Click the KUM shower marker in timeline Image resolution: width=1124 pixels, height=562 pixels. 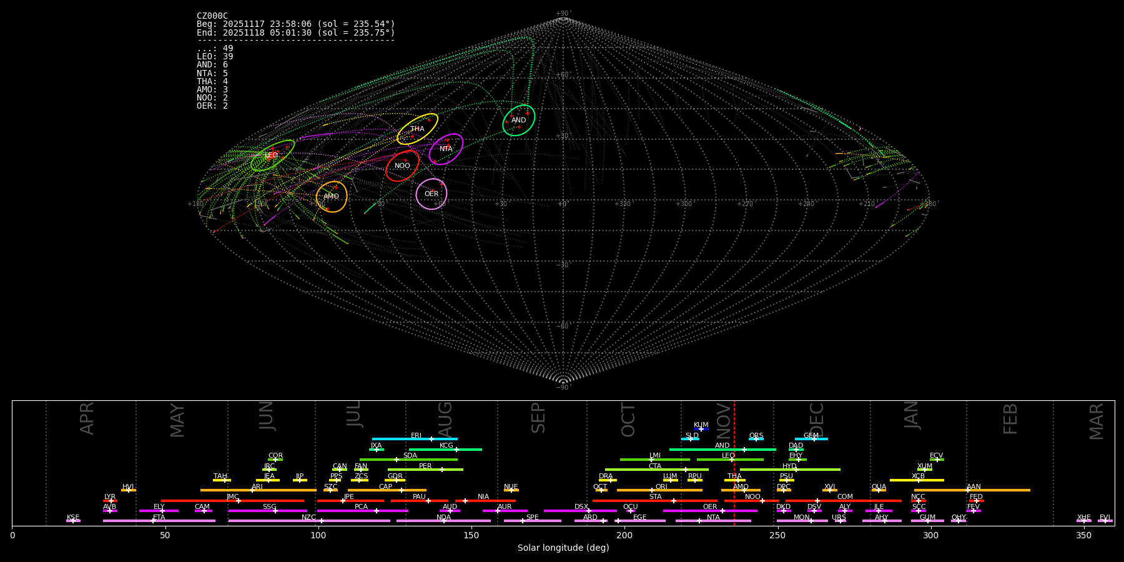(701, 429)
